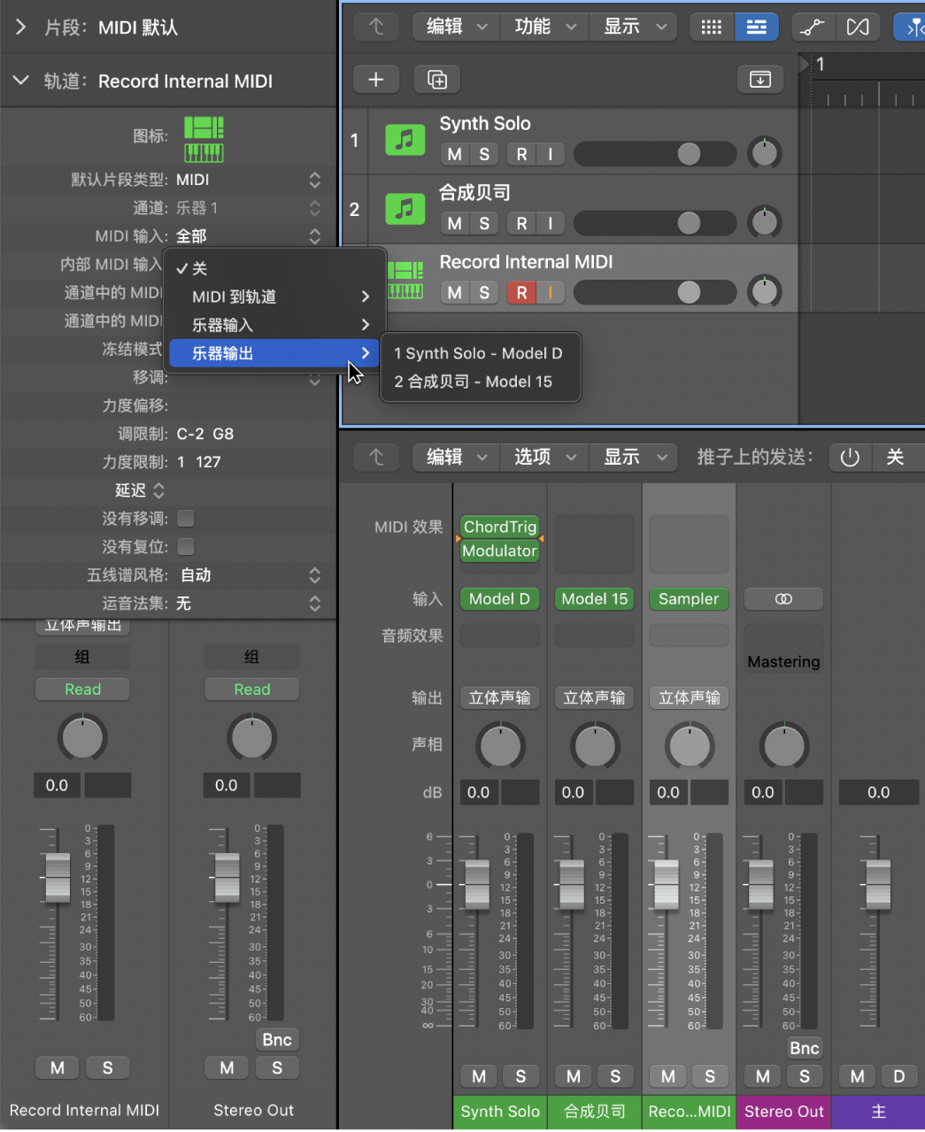Mute the Synth Solo track

[x=453, y=154]
